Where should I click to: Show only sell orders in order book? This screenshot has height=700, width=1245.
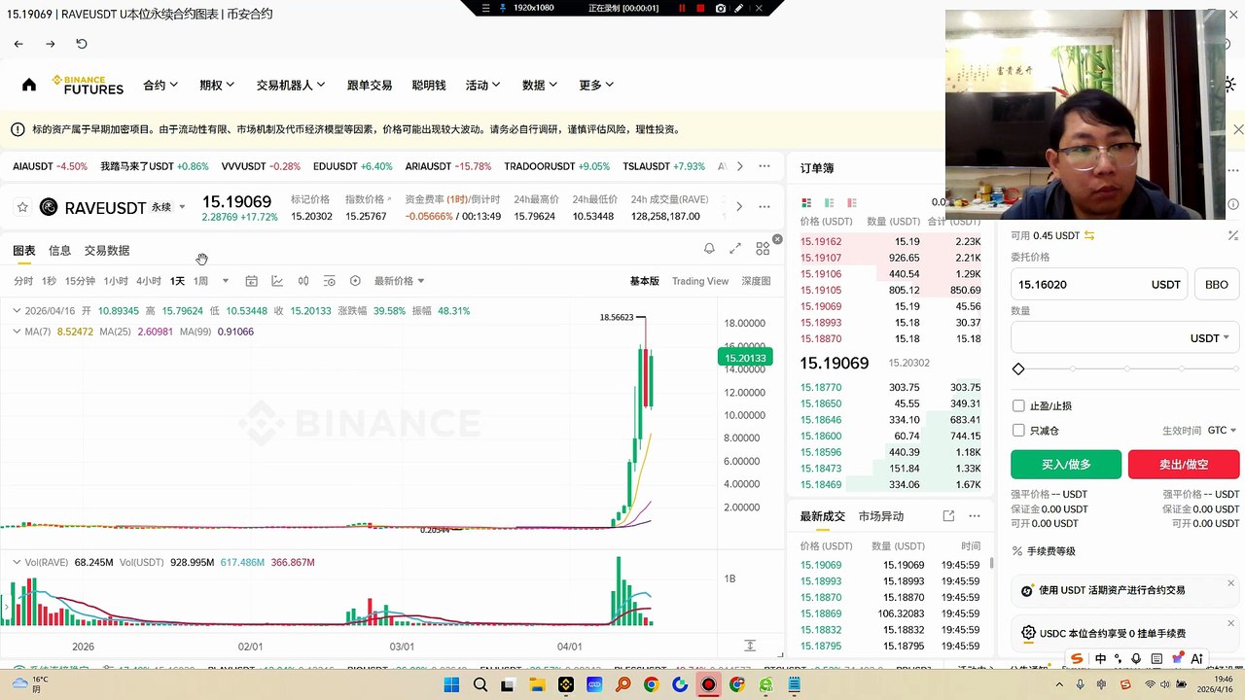[853, 203]
